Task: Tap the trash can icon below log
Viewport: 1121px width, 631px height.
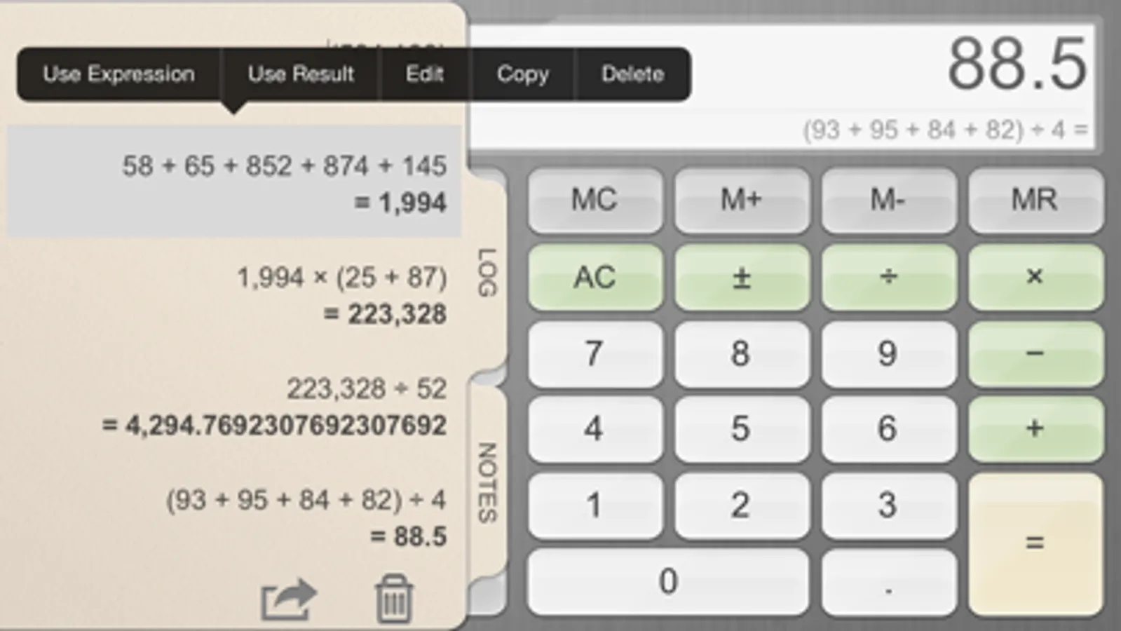Action: (x=393, y=599)
